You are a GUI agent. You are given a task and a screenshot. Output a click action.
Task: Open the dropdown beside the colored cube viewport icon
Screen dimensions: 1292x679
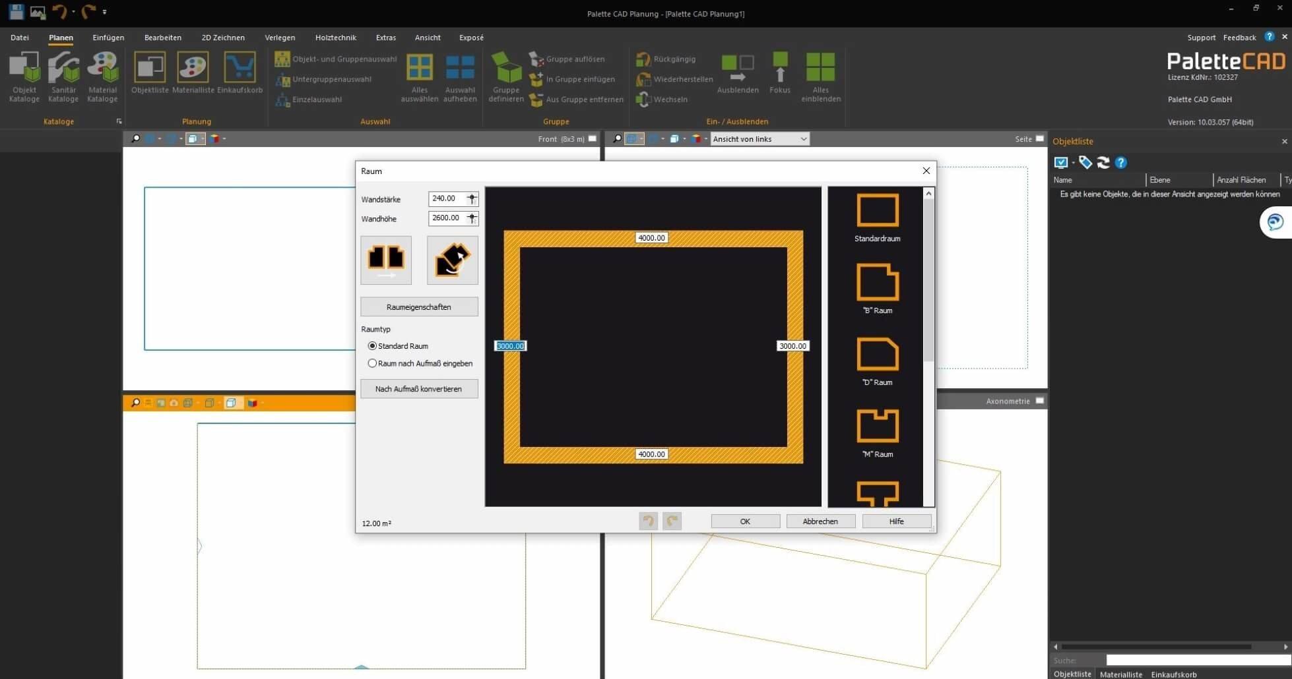(x=705, y=138)
